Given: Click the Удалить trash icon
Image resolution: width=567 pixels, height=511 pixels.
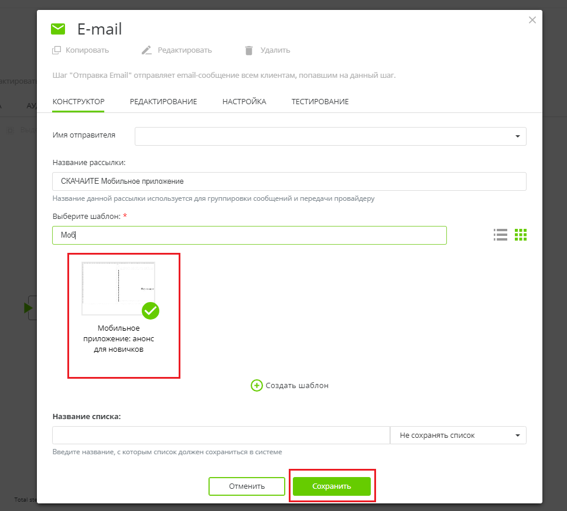Looking at the screenshot, I should pyautogui.click(x=249, y=50).
